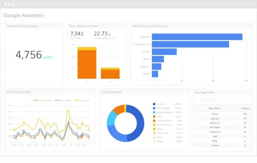The height and width of the screenshot is (163, 257).
Task: Toggle Site Visitors series in line chart legend
Action: point(63,100)
